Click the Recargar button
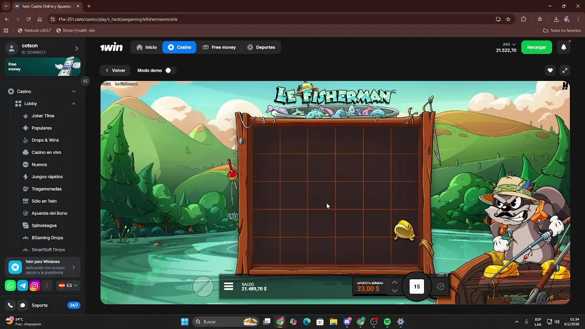Viewport: 585px width, 329px height. point(537,47)
